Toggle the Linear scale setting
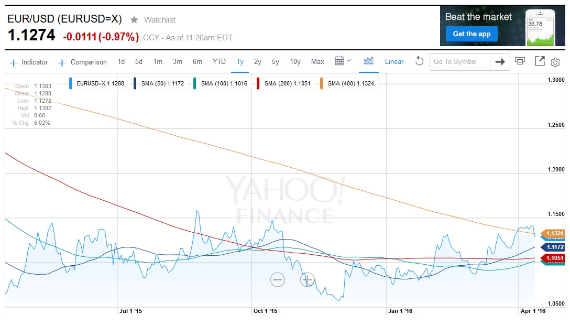Viewport: 570px width, 325px height. tap(394, 62)
